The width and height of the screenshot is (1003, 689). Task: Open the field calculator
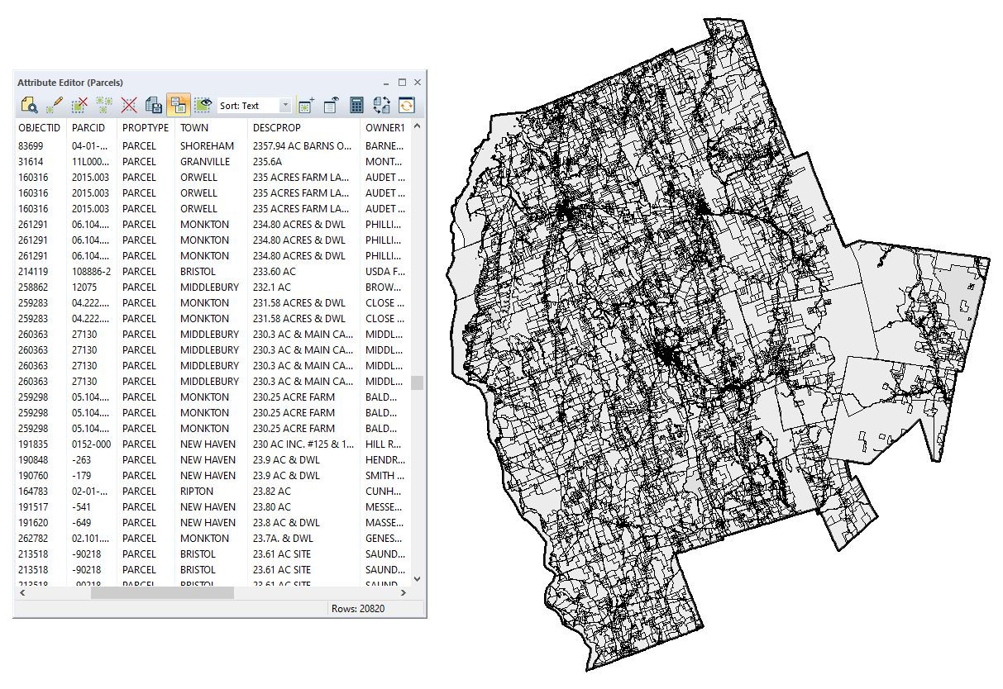pos(356,105)
